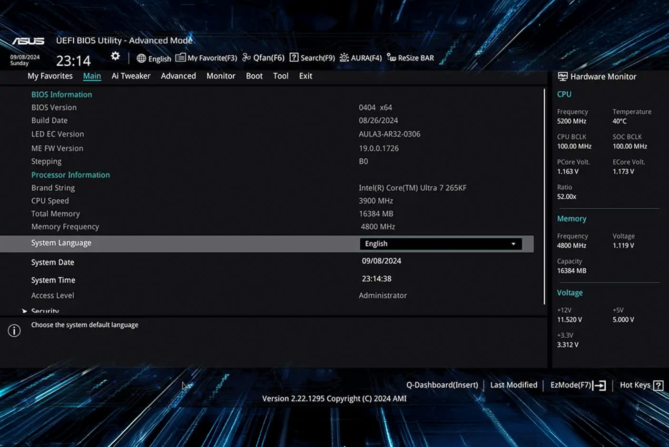Screen dimensions: 669x447
Task: Click the EzMode(F7) arrow icon
Action: point(600,385)
